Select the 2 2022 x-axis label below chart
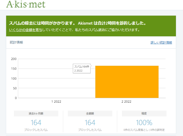This screenshot has height=136, width=183. click(x=127, y=102)
